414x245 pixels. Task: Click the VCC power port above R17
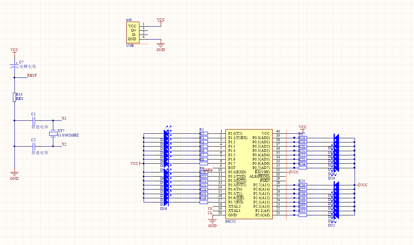pyautogui.click(x=303, y=128)
